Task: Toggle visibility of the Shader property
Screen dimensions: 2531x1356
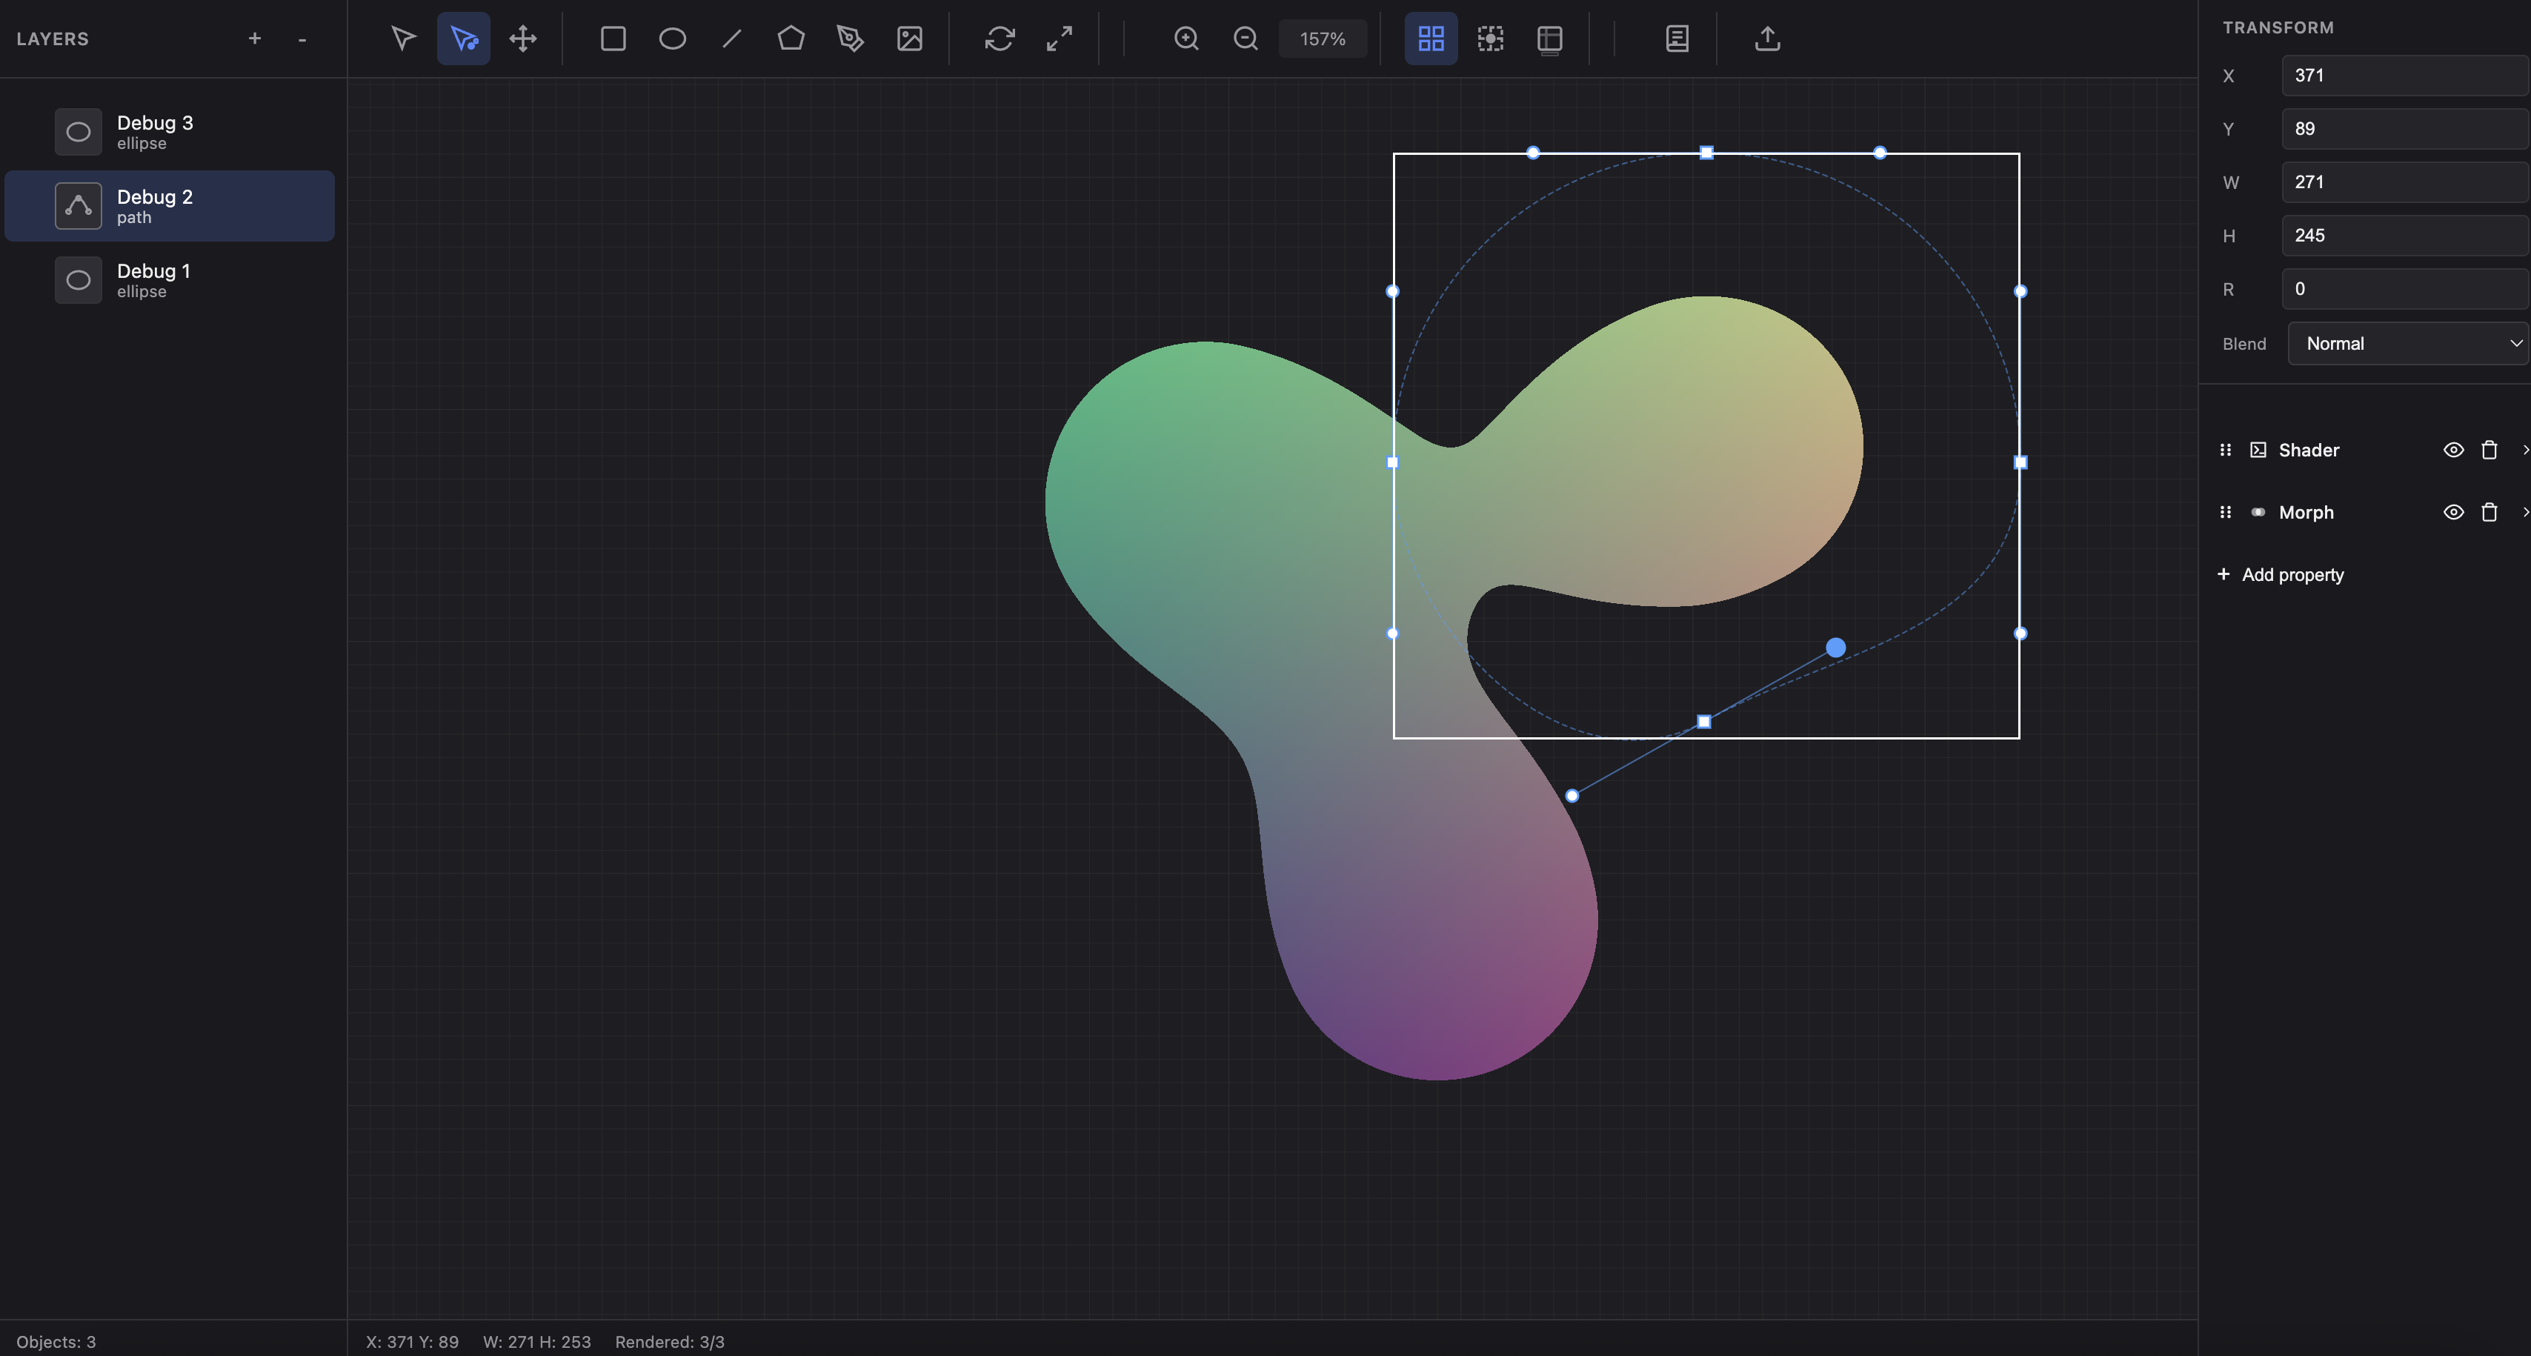Action: pyautogui.click(x=2453, y=449)
